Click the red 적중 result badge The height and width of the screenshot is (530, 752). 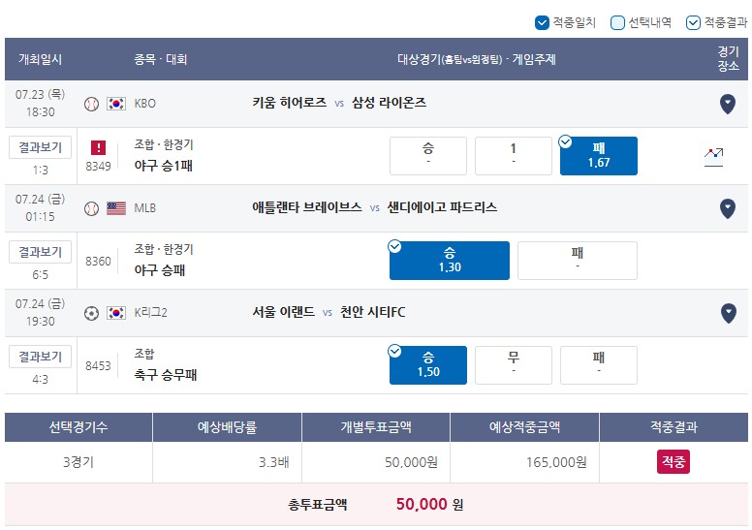tap(673, 461)
